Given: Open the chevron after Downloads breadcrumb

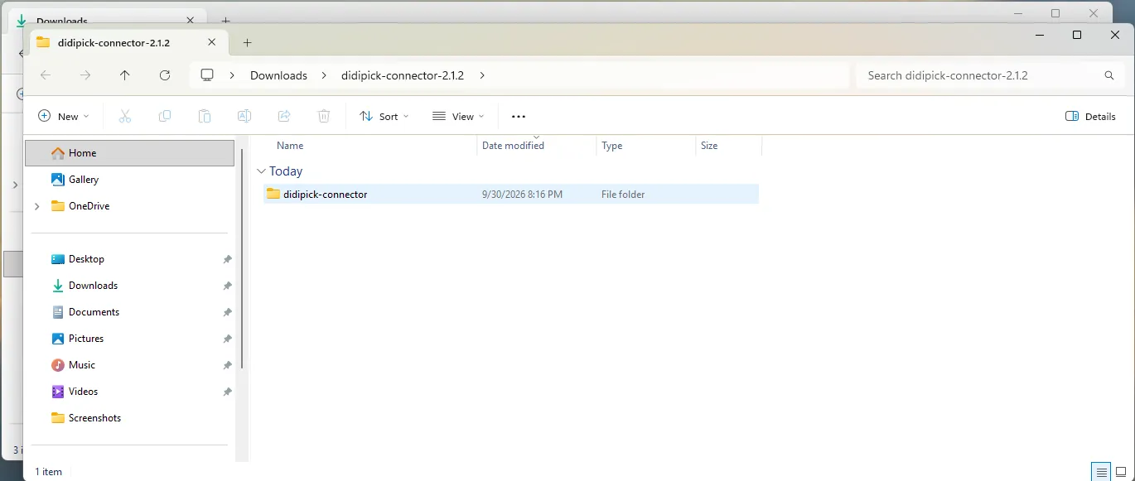Looking at the screenshot, I should [x=325, y=75].
